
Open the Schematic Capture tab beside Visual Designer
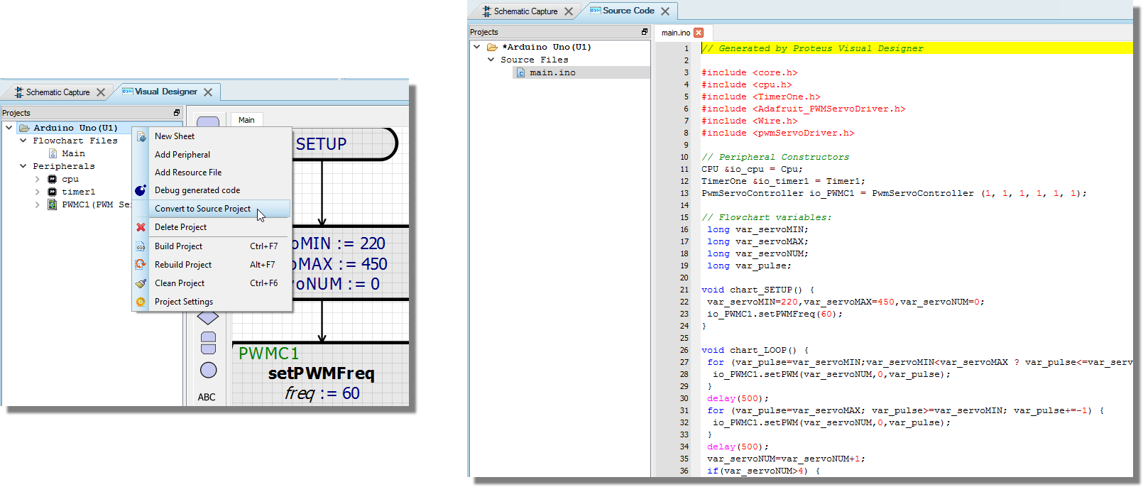point(57,92)
